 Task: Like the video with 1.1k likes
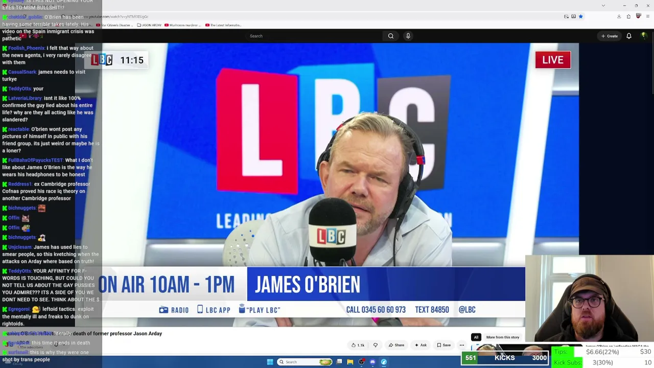point(358,345)
